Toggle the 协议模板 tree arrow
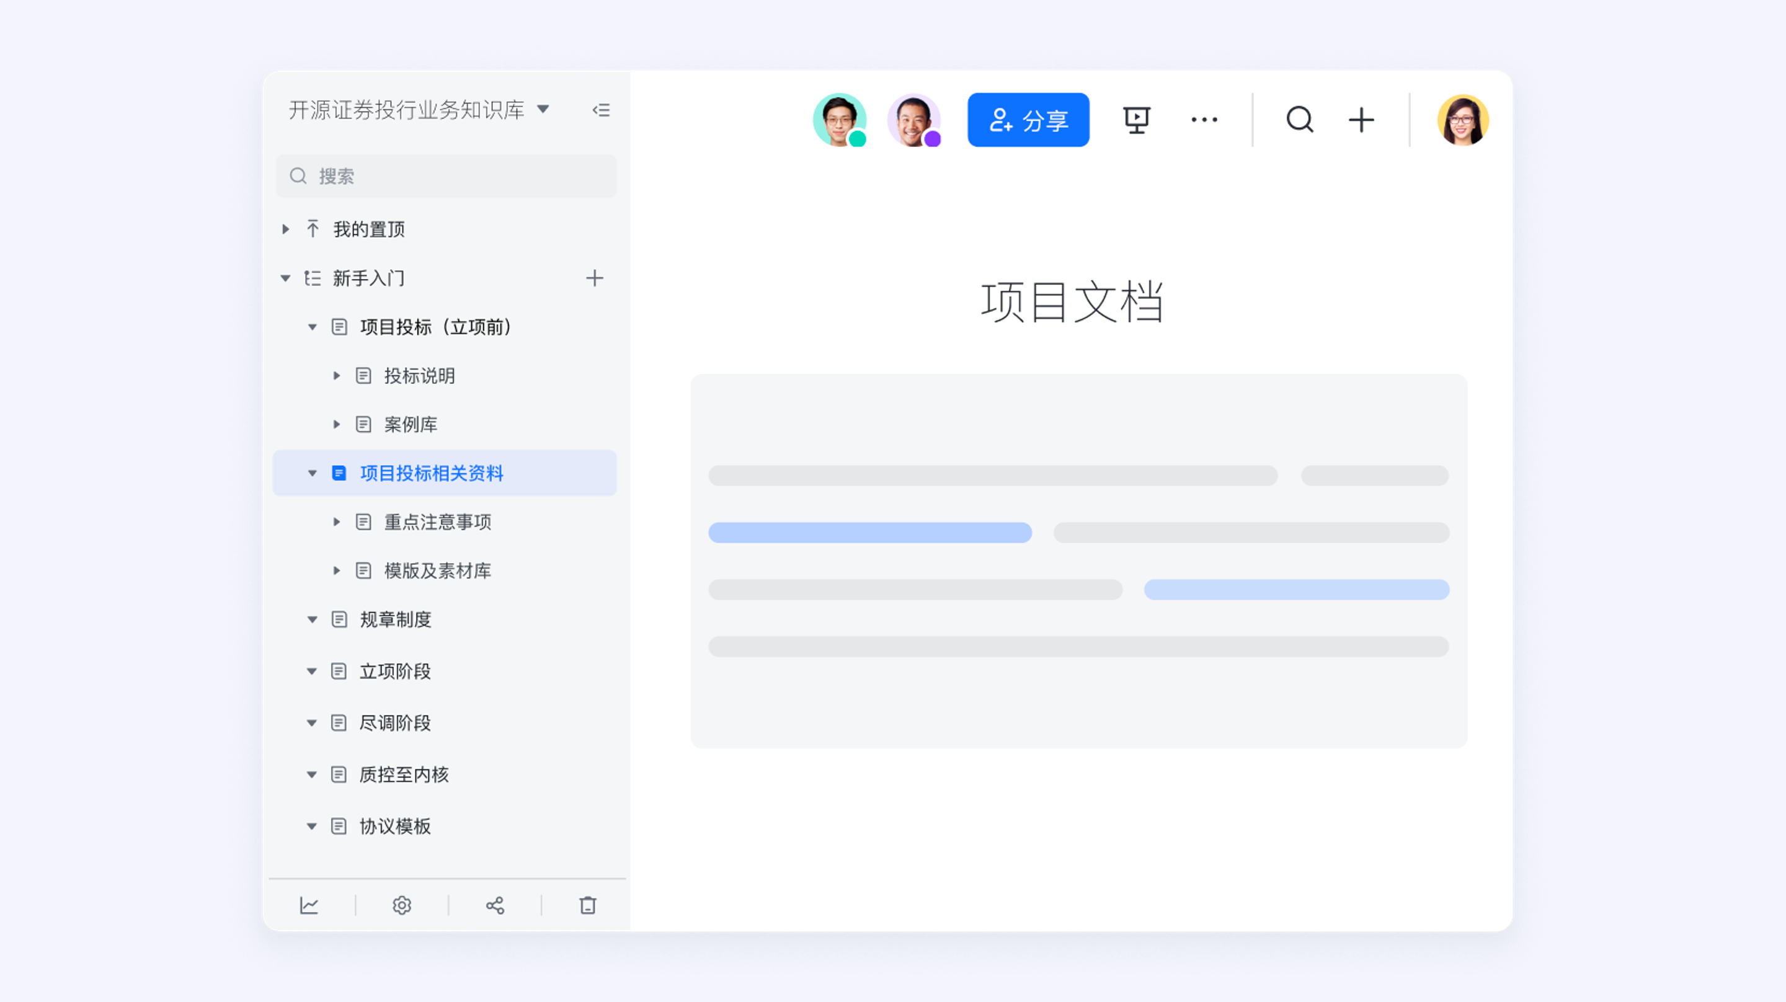The height and width of the screenshot is (1002, 1786). [x=312, y=827]
